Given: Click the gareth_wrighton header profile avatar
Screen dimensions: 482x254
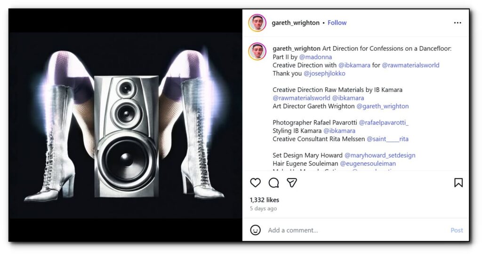Looking at the screenshot, I should click(257, 23).
